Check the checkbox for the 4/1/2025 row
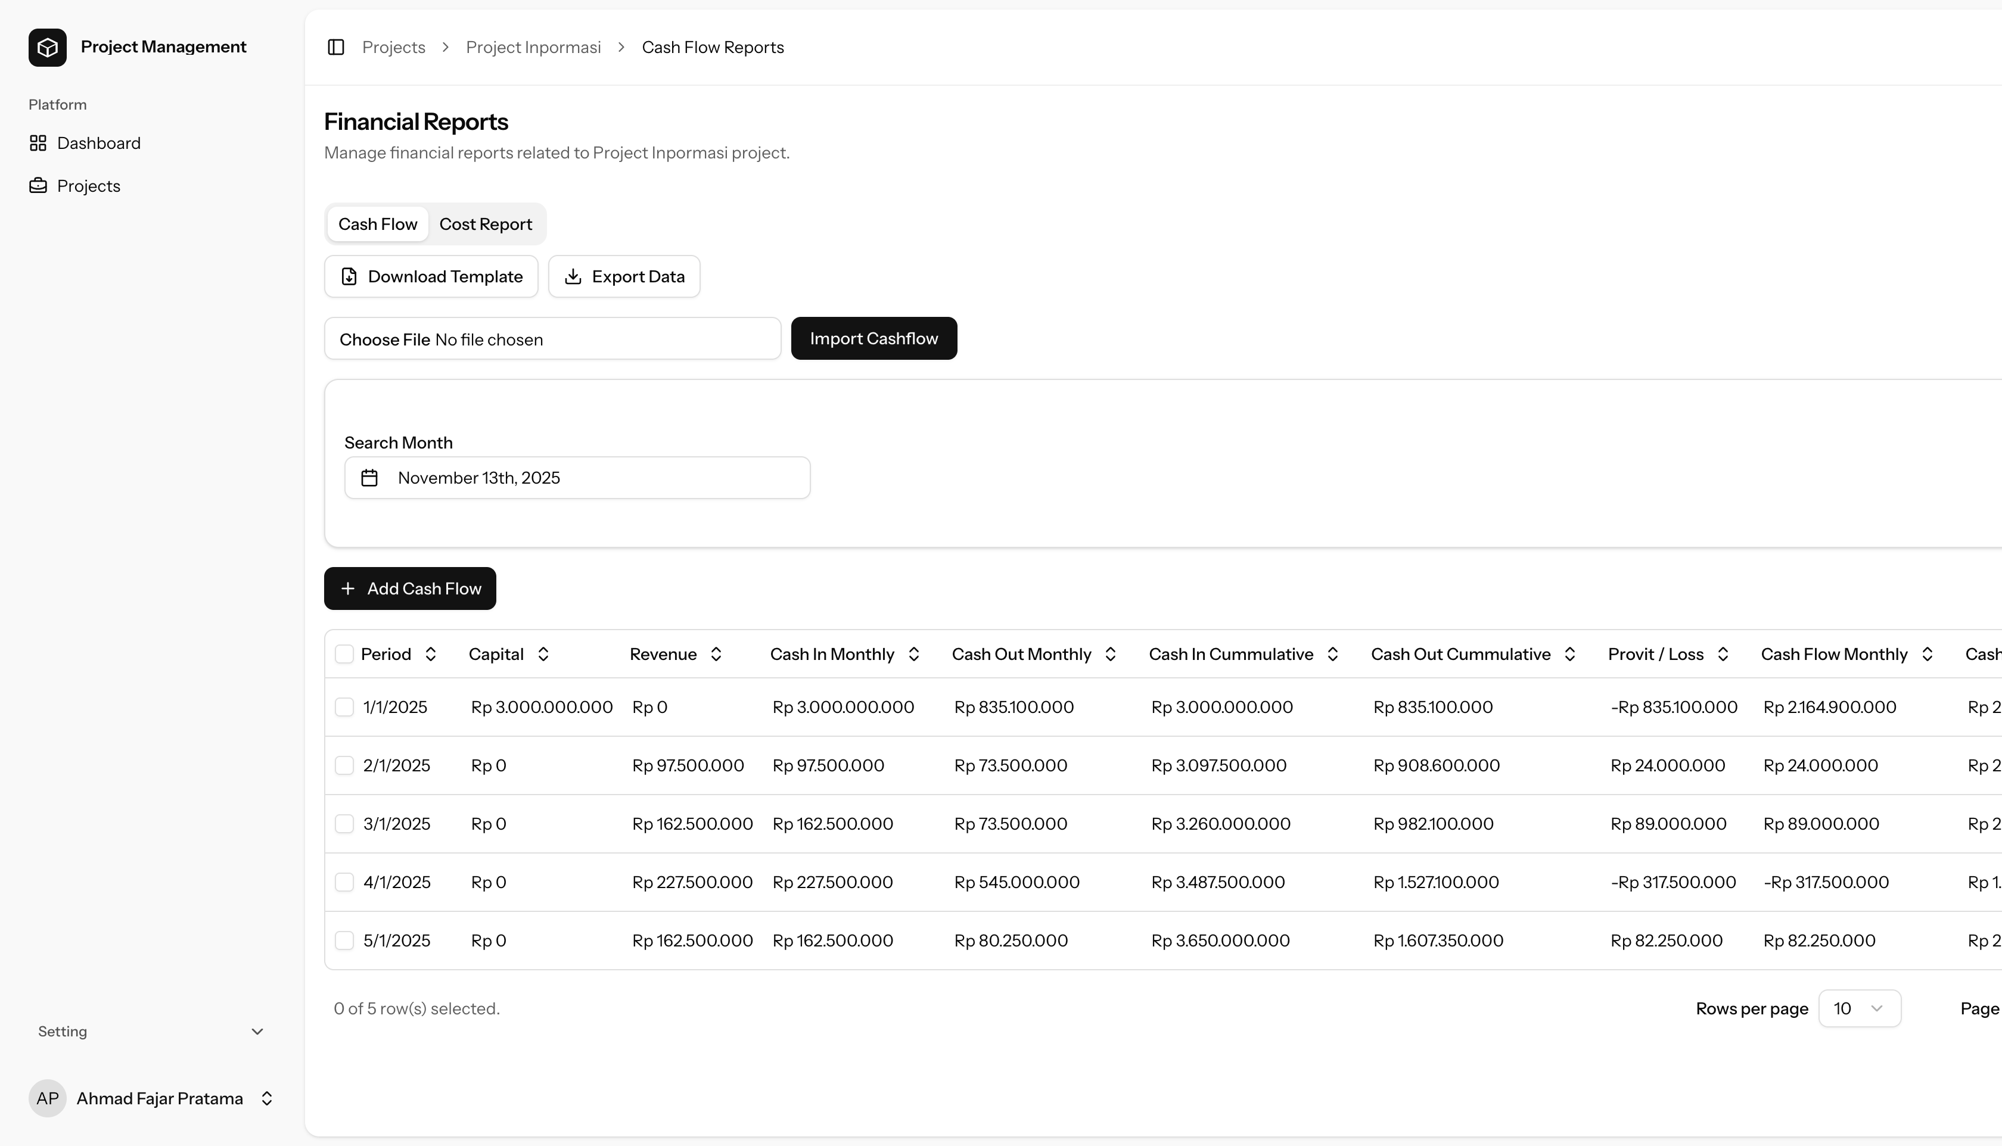Screen dimensions: 2002x1146 click(x=344, y=882)
